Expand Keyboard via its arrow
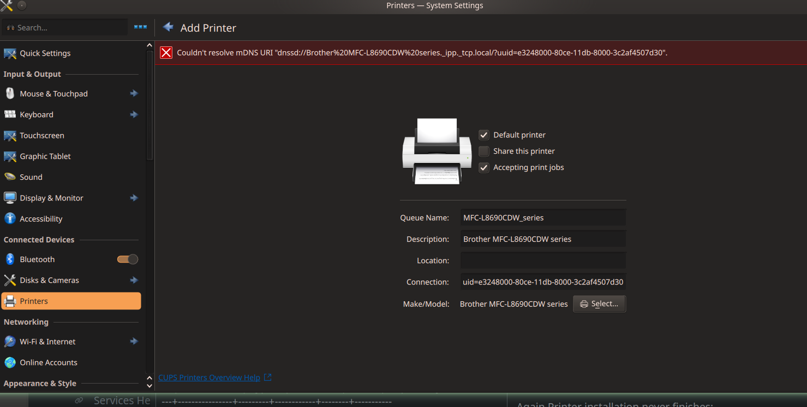The image size is (807, 407). coord(134,114)
